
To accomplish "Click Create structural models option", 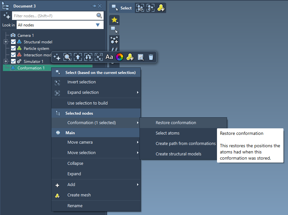I will point(178,154).
